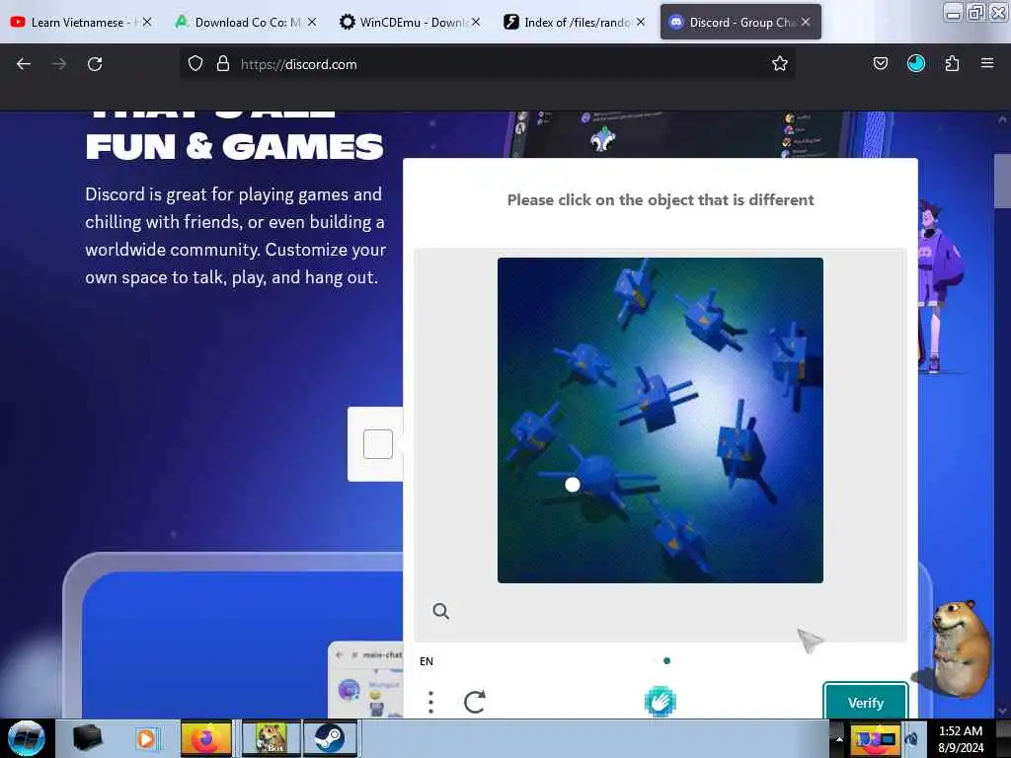Go back using the browser back arrow
Viewport: 1011px width, 758px height.
pyautogui.click(x=24, y=64)
